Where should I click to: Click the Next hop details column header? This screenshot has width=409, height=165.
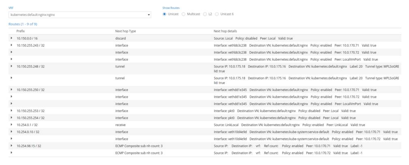pos(225,31)
